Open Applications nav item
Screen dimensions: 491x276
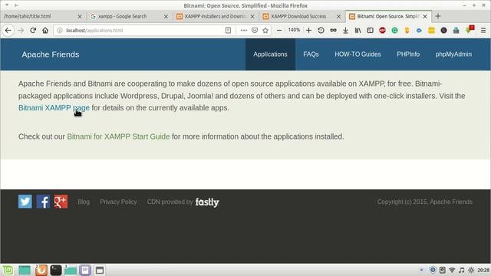270,54
